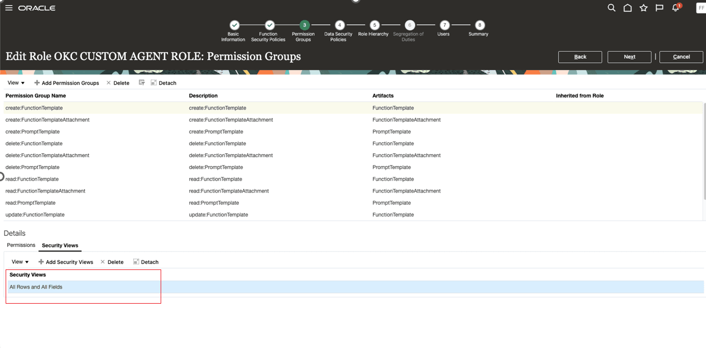Viewport: 706px width, 348px height.
Task: Click the permission groups table scrollbar
Action: pyautogui.click(x=704, y=152)
